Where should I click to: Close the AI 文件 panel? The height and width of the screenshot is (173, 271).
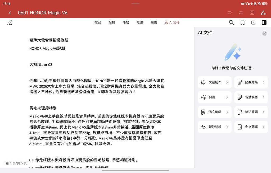[265, 33]
